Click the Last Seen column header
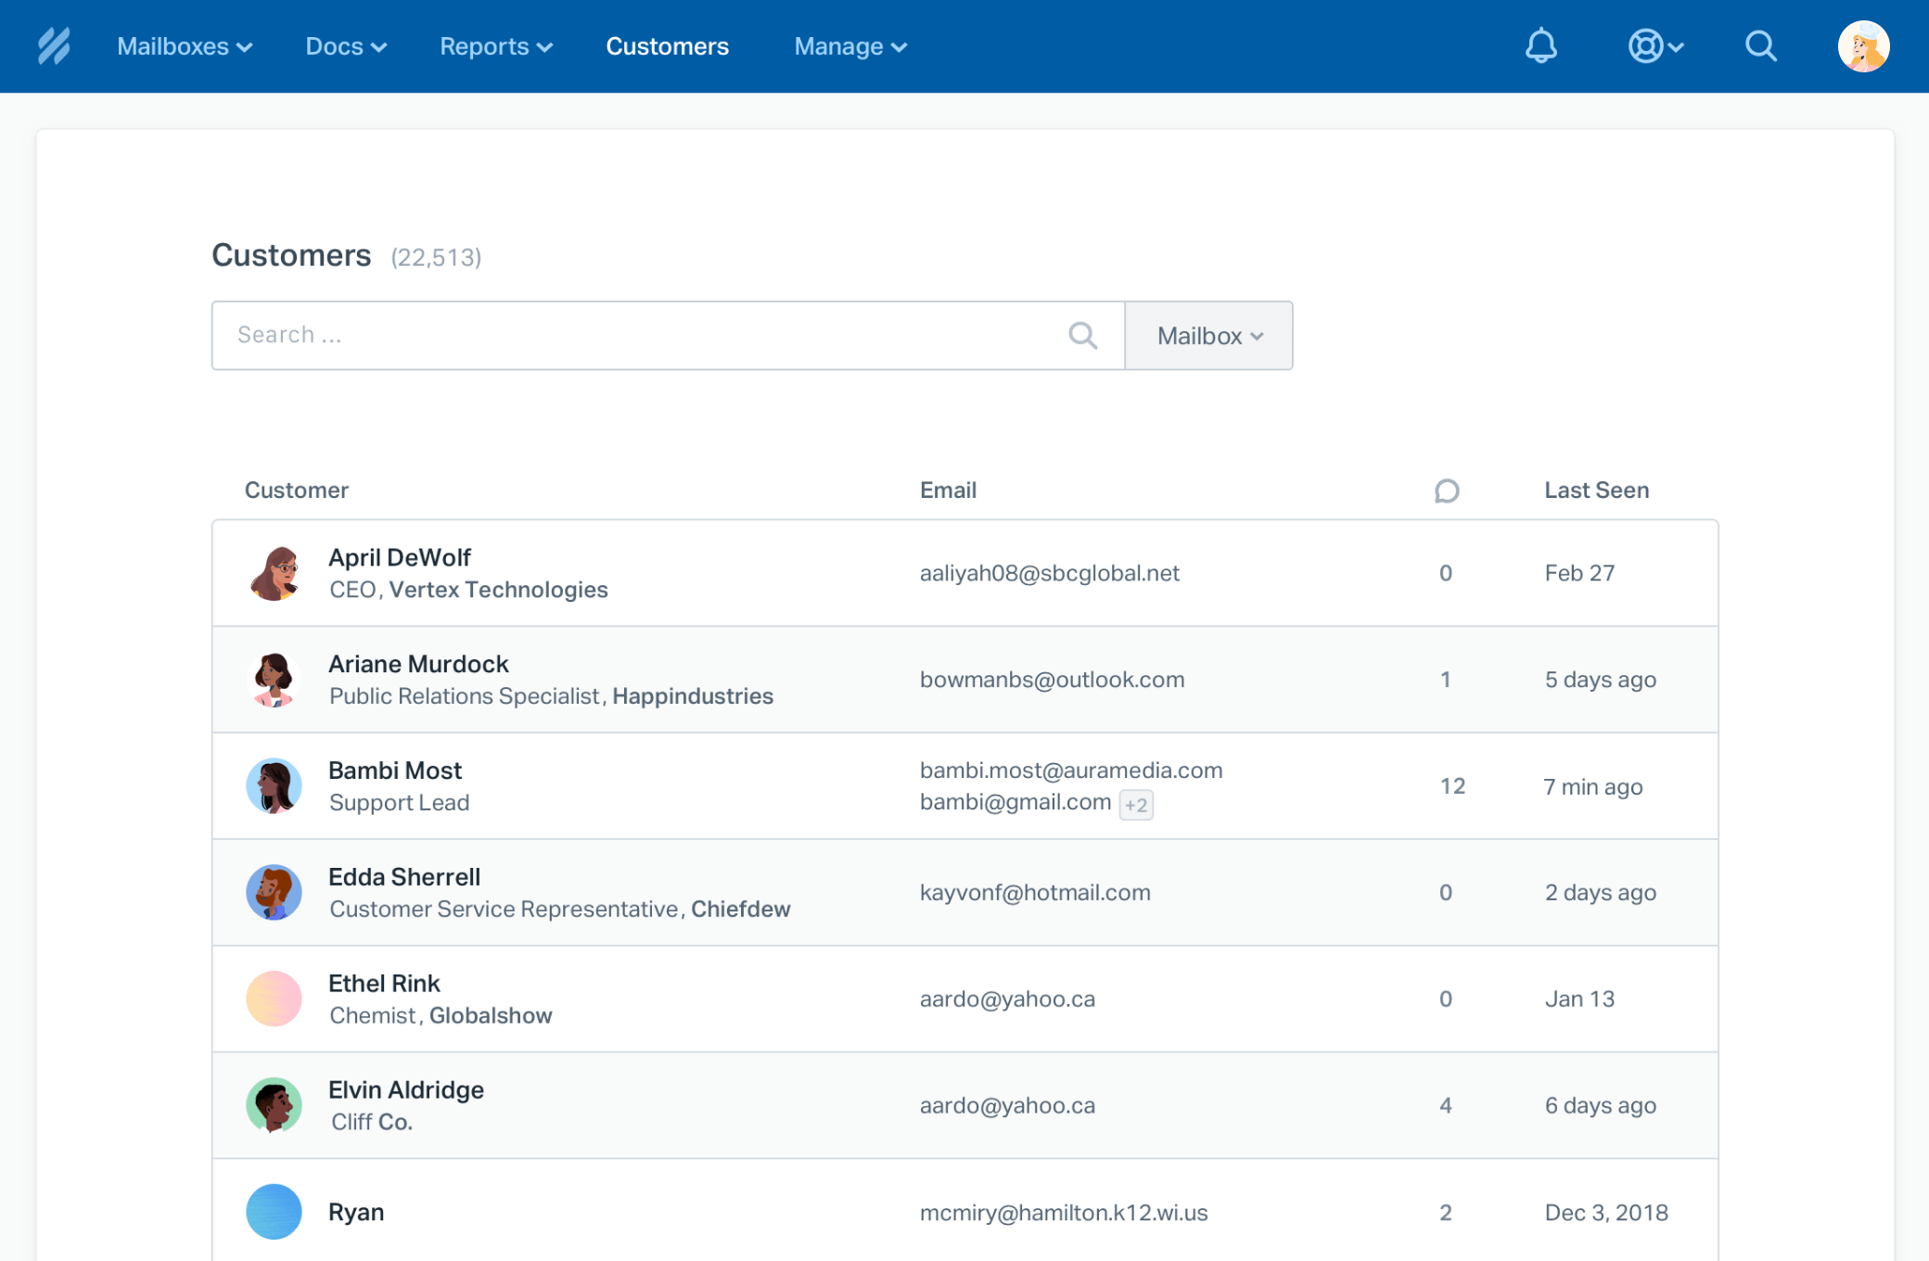The height and width of the screenshot is (1261, 1929). pos(1596,490)
